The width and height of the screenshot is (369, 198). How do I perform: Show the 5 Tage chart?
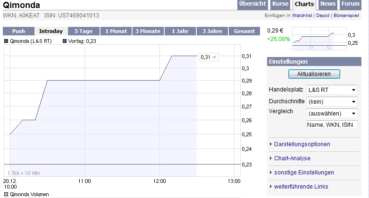pyautogui.click(x=84, y=31)
